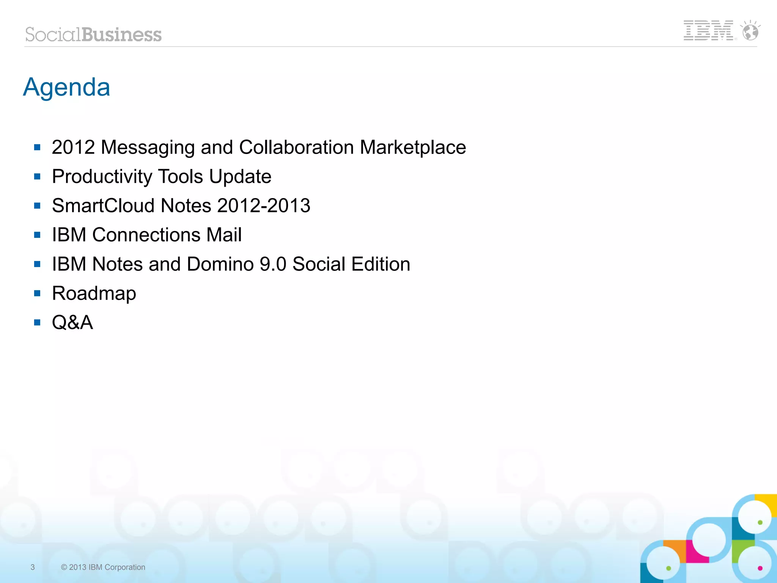Select 'IBM Connections Mail' bullet
777x583 pixels.
147,235
